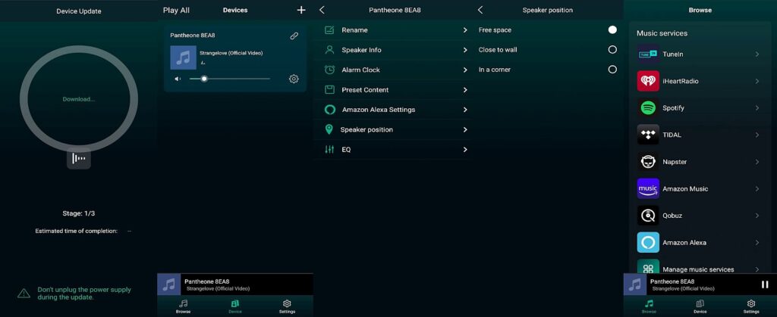Select the iHeartRadio icon
Screen dimensions: 777x317
(x=648, y=81)
